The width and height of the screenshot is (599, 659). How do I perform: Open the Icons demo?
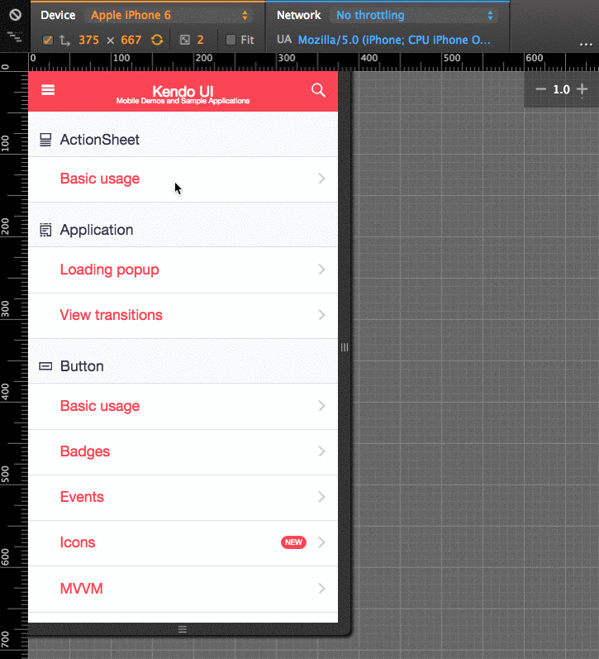(x=183, y=543)
